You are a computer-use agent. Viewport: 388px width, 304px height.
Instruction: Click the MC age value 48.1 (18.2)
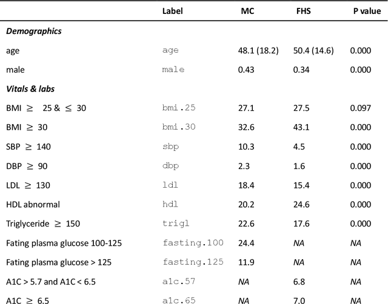click(258, 51)
